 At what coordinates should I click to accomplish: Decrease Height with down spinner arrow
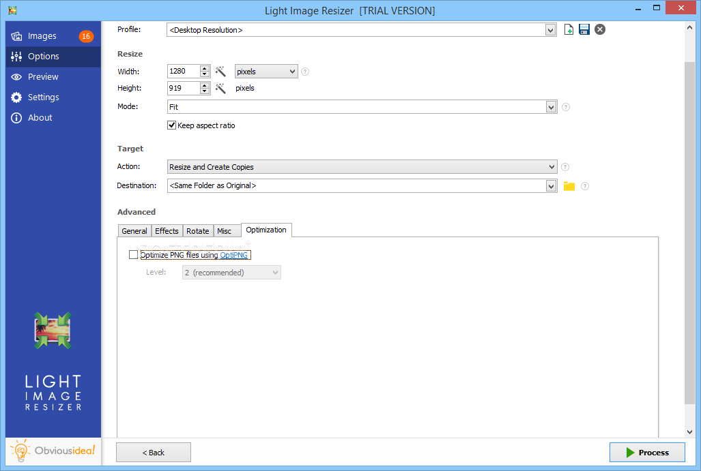205,91
